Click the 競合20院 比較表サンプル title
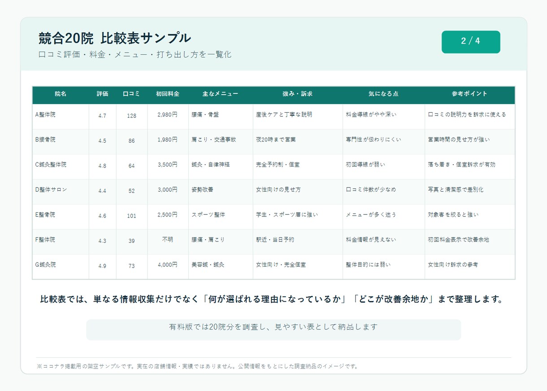547x391 pixels. 115,38
